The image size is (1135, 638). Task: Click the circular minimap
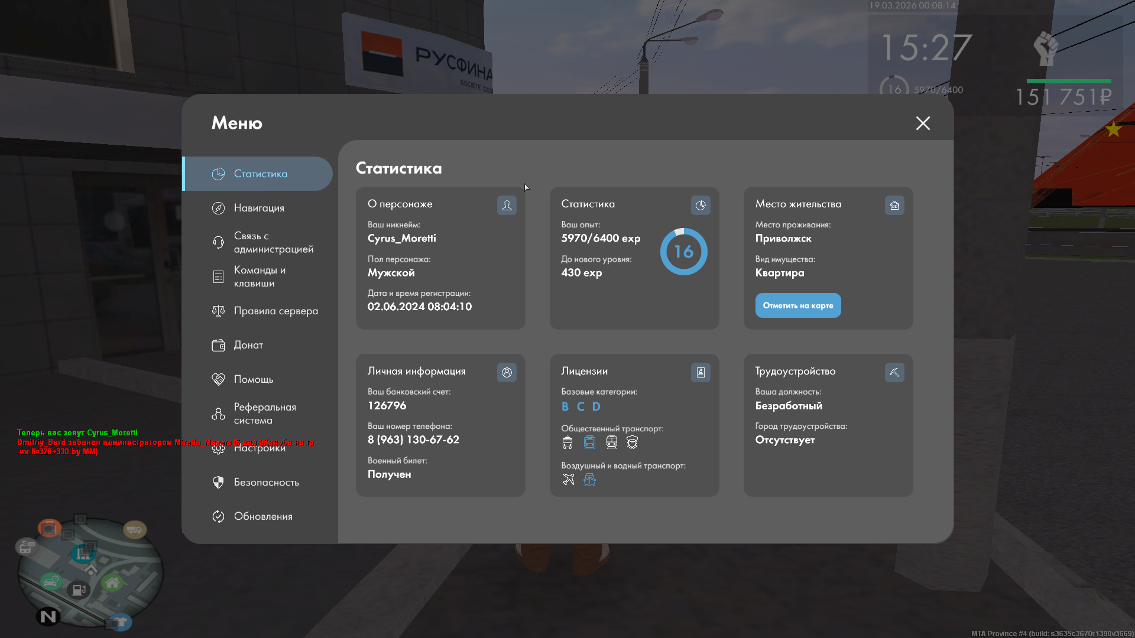[x=90, y=572]
